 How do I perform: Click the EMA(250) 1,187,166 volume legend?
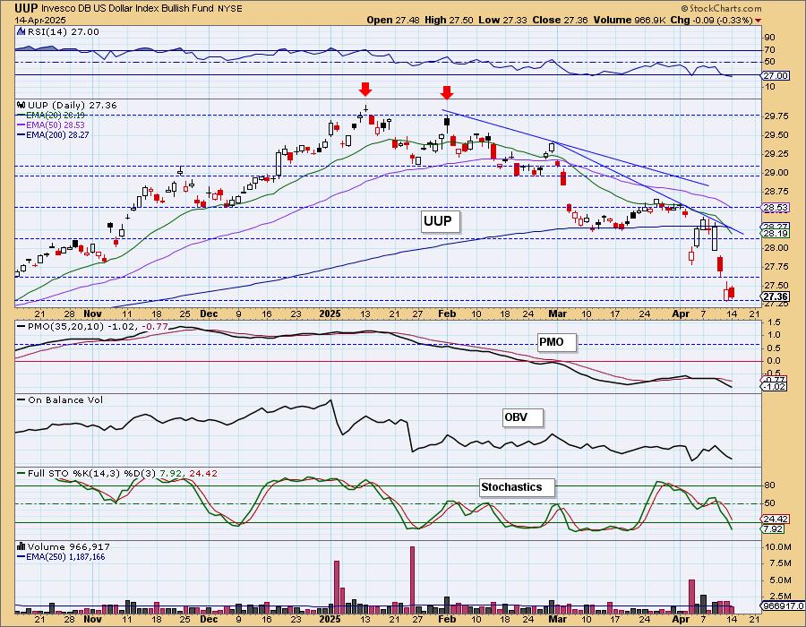click(61, 556)
